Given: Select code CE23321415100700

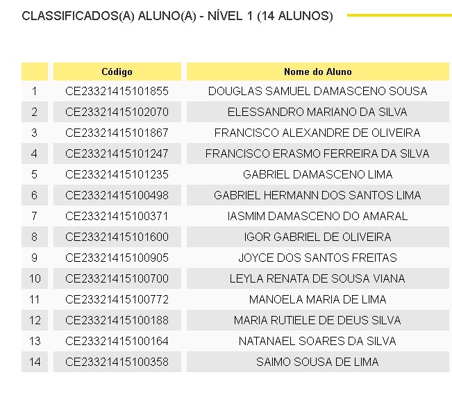Looking at the screenshot, I should coord(117,278).
